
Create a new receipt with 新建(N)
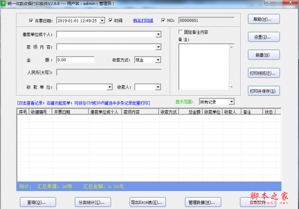(263, 55)
